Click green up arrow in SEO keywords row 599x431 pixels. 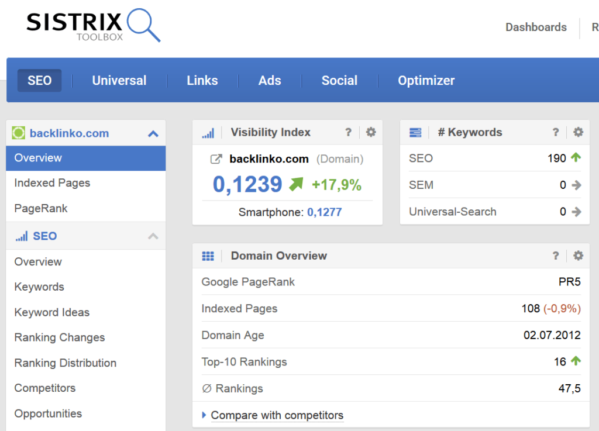tap(576, 157)
